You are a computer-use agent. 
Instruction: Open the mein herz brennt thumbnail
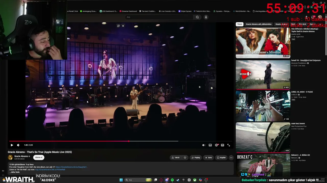pyautogui.click(x=263, y=138)
